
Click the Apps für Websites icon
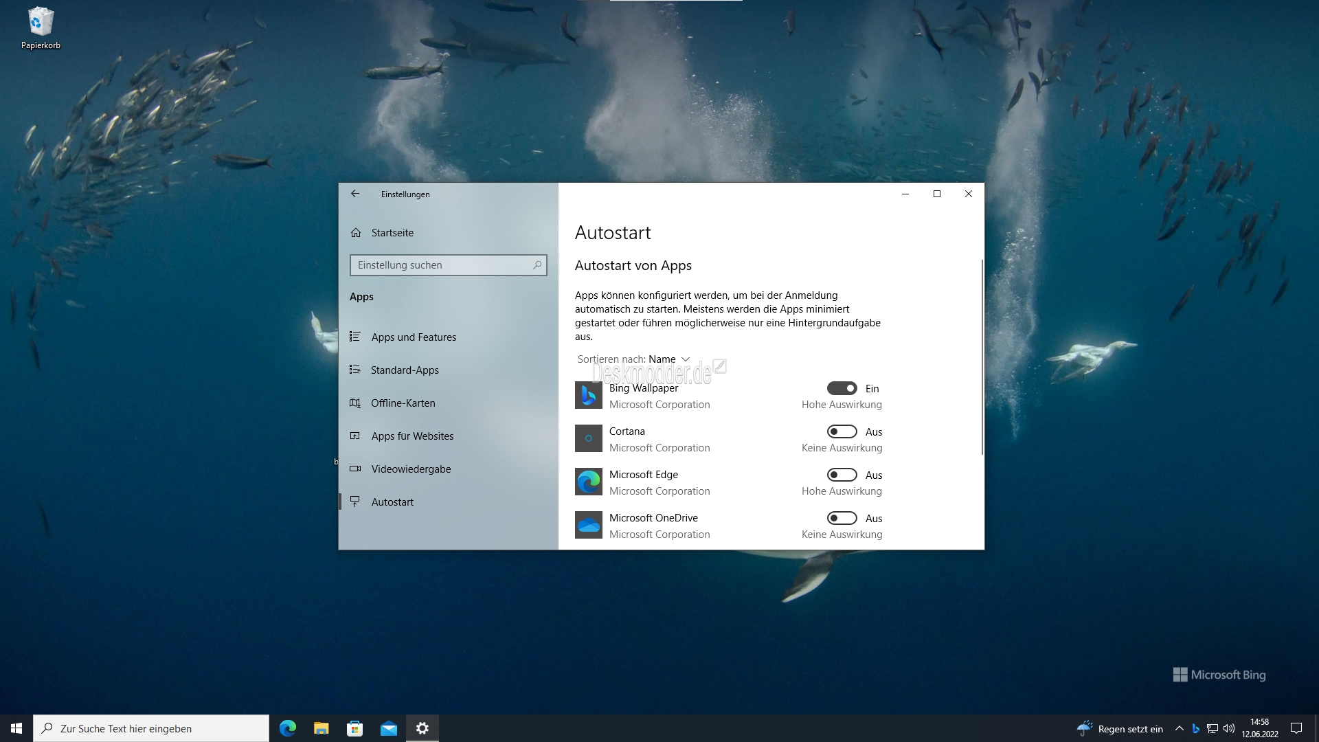(x=355, y=436)
